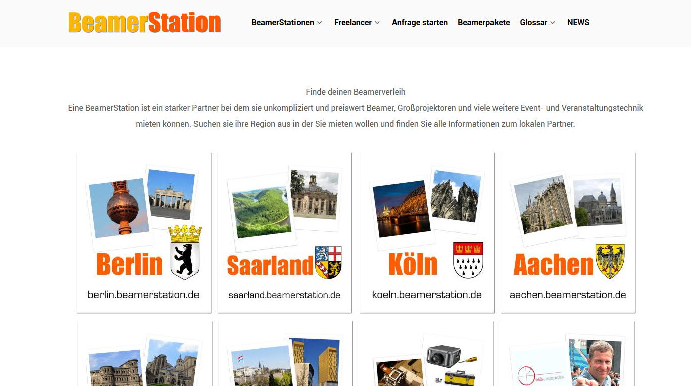The height and width of the screenshot is (386, 691).
Task: Click the Köln coat of arms
Action: click(x=468, y=260)
